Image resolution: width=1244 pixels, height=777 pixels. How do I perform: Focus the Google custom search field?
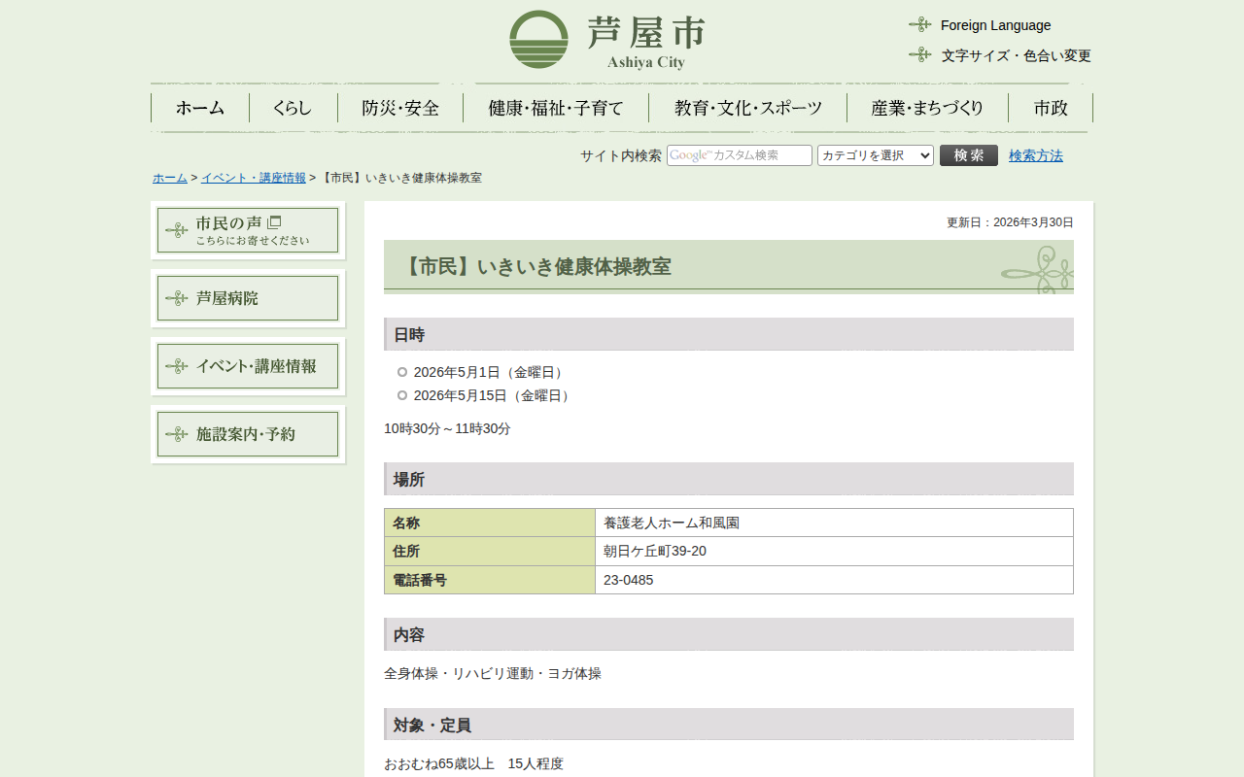click(x=739, y=155)
